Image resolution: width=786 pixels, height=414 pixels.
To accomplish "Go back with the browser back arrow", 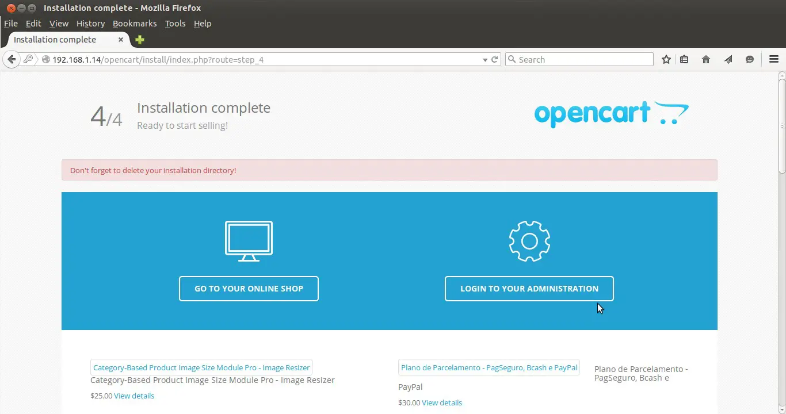I will pos(12,59).
